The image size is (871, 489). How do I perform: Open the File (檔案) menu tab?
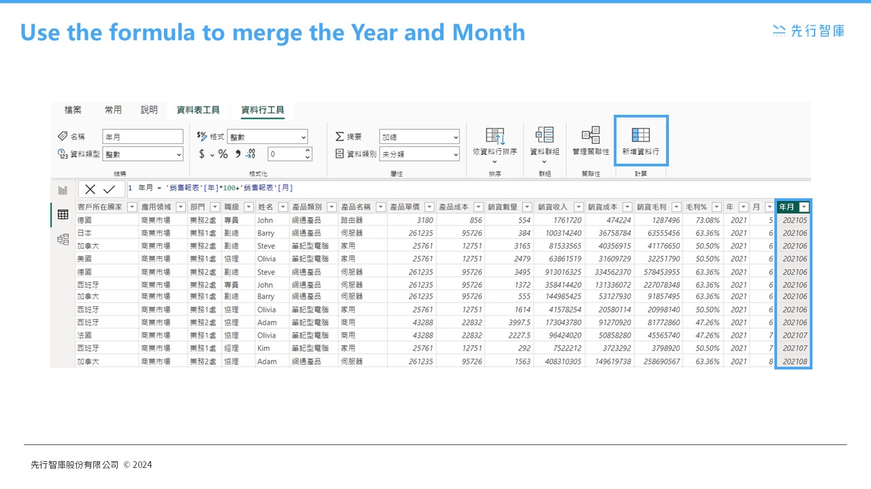click(x=73, y=110)
